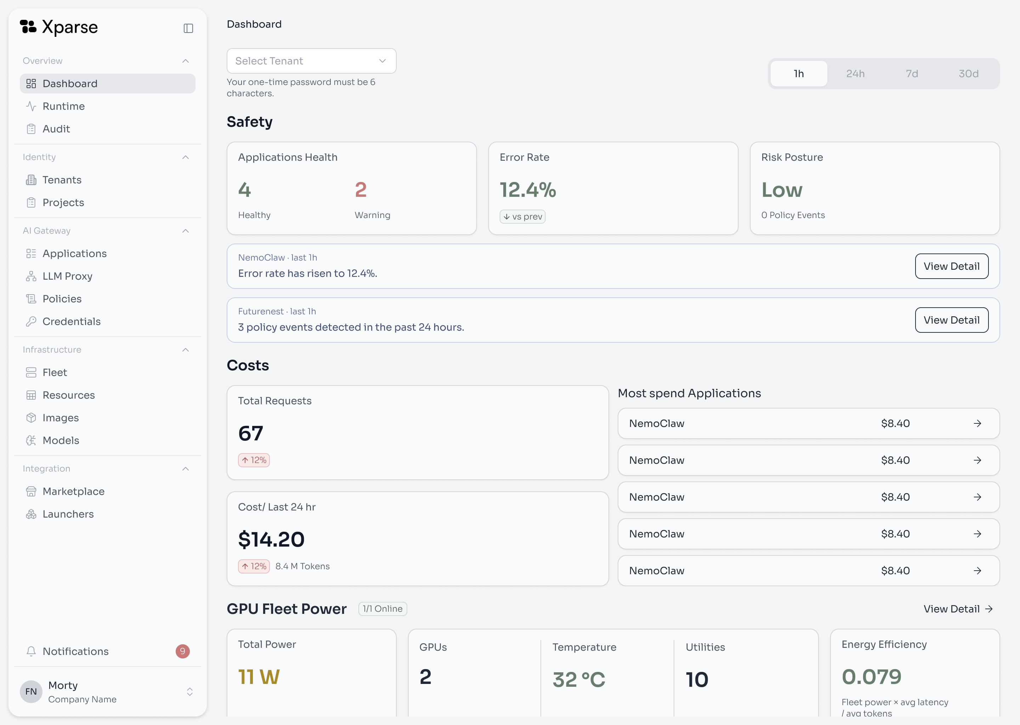Open the Select Tenant dropdown

pyautogui.click(x=311, y=61)
